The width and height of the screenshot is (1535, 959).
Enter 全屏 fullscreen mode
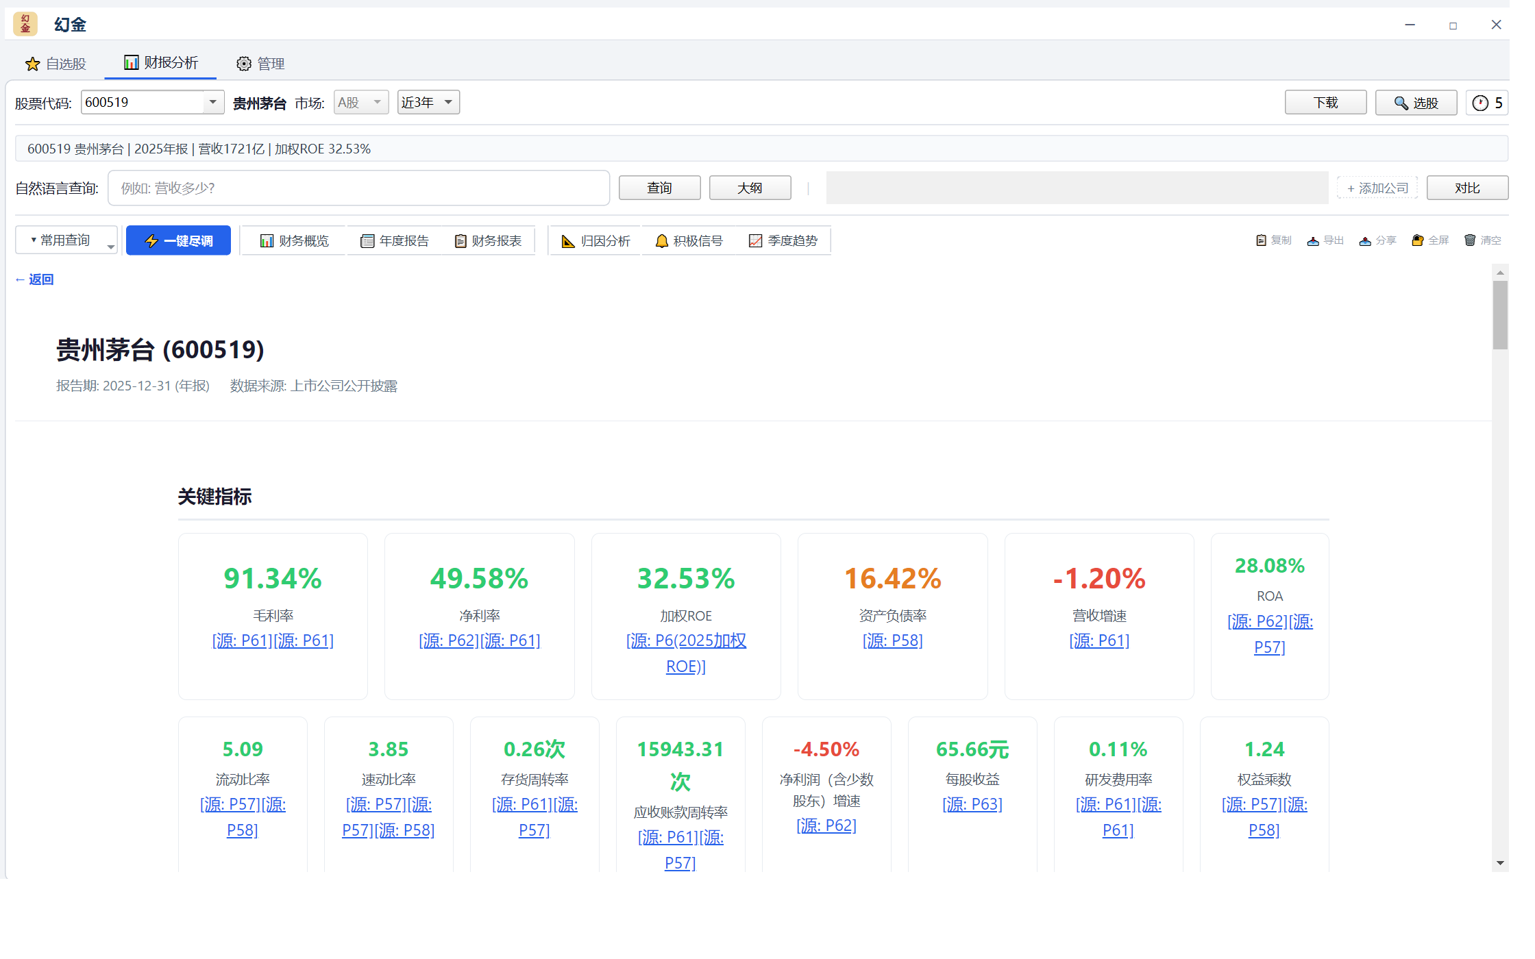coord(1430,240)
